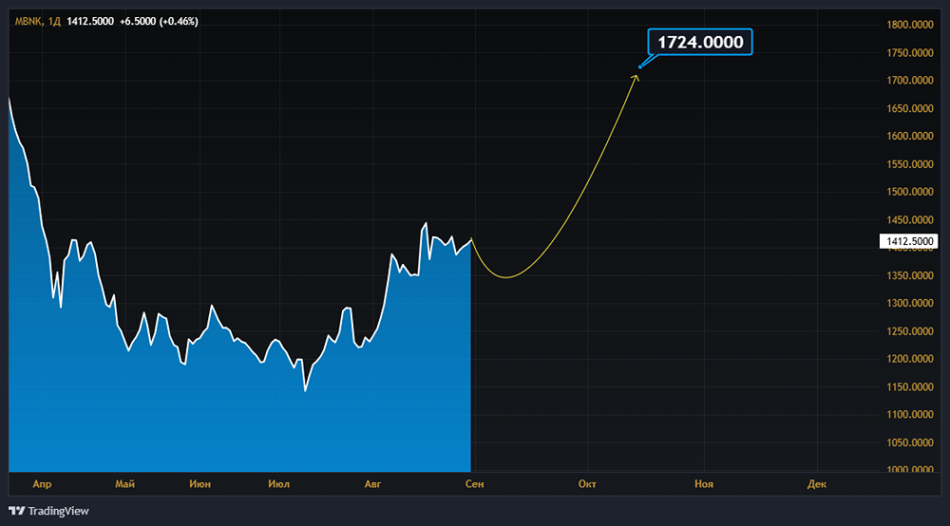
Task: Select the Сен time axis label
Action: (x=474, y=484)
